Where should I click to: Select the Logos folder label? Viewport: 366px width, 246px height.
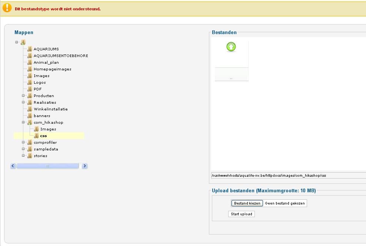[x=40, y=83]
